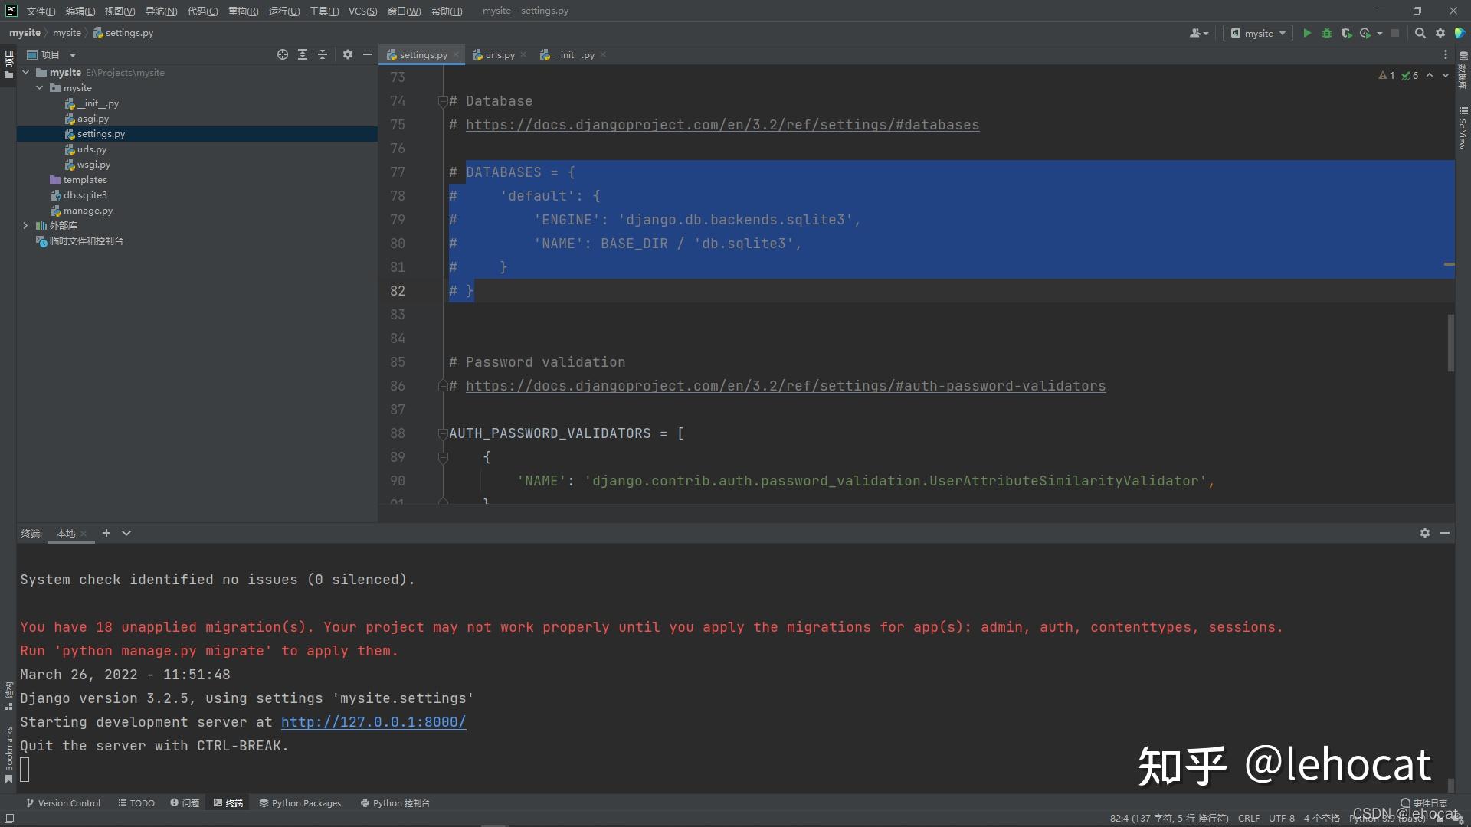
Task: Select manage.py in project tree
Action: pyautogui.click(x=87, y=211)
